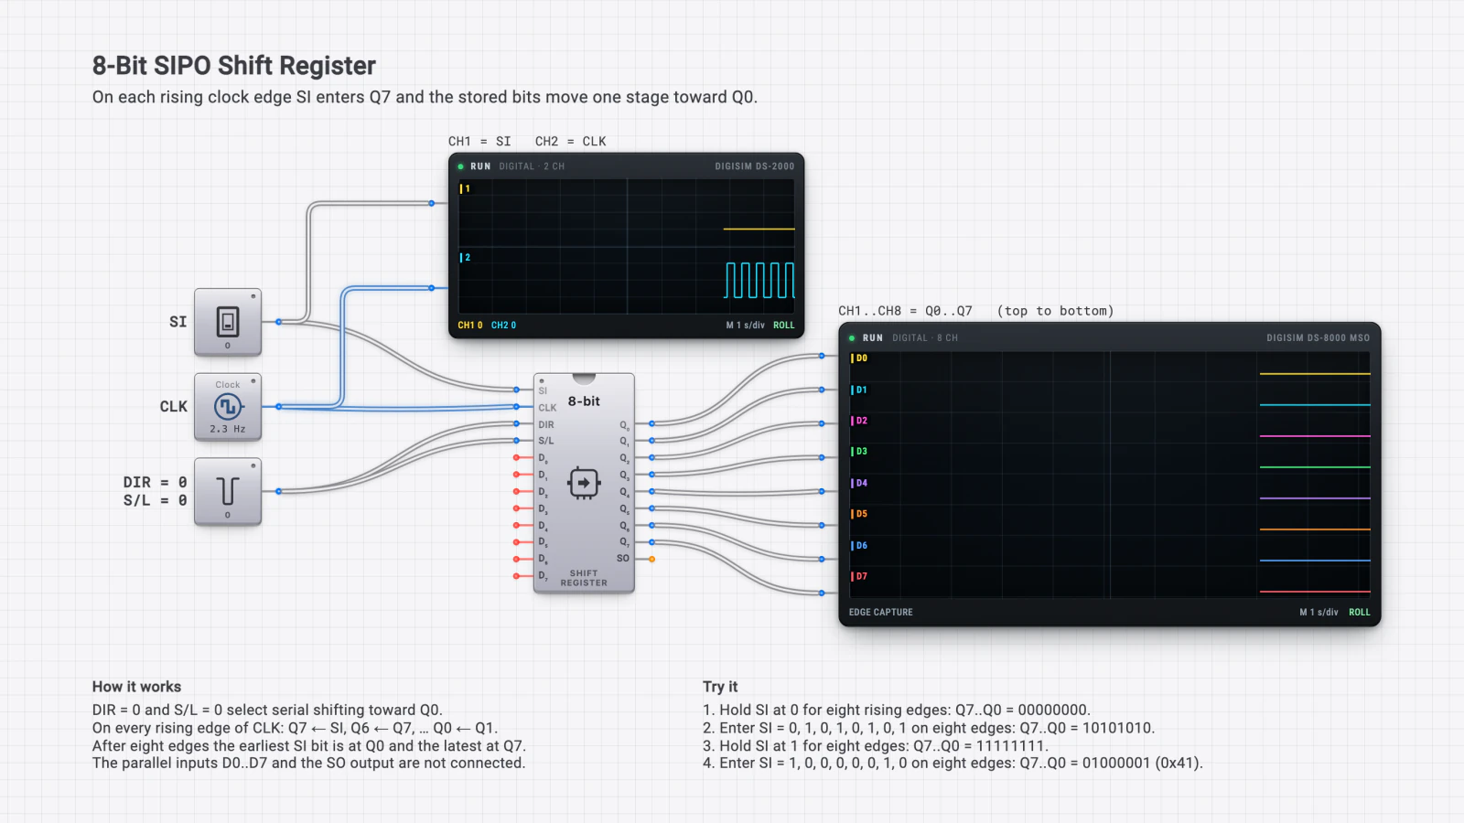Screen dimensions: 1464x823
Task: Click the orange SO output pin
Action: 651,559
